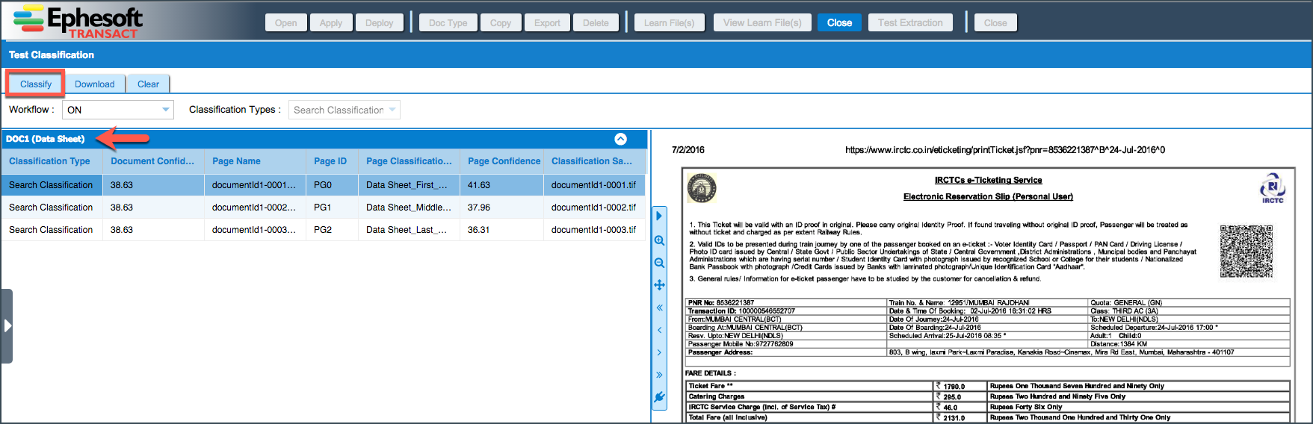The width and height of the screenshot is (1313, 424).
Task: Sort by Page Classification column header
Action: (x=409, y=161)
